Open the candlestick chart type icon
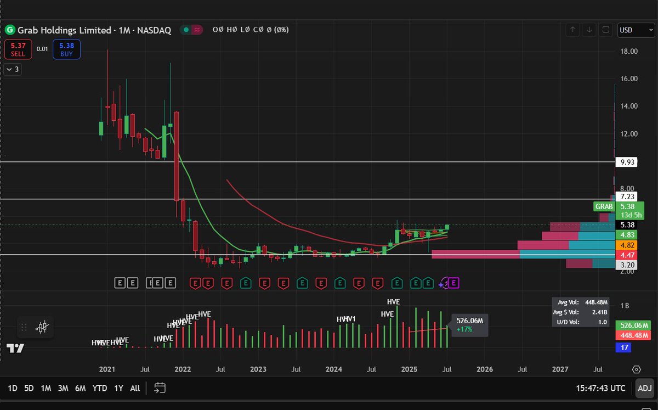The width and height of the screenshot is (658, 410). (x=43, y=328)
